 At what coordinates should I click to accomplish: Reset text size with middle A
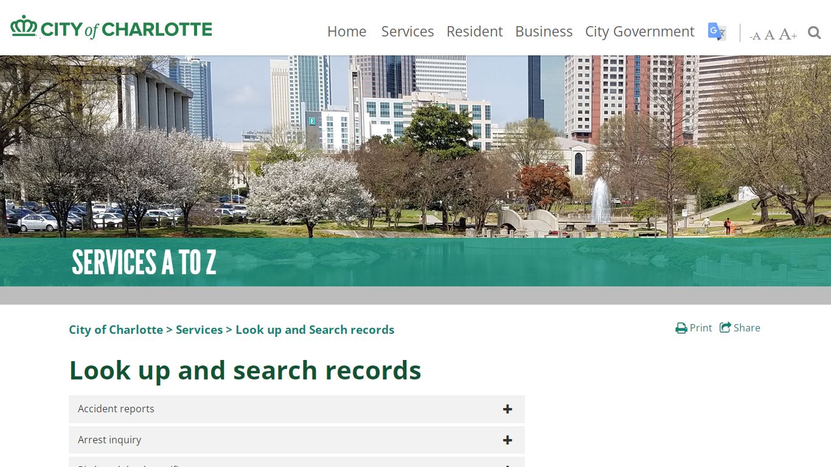[x=769, y=35]
